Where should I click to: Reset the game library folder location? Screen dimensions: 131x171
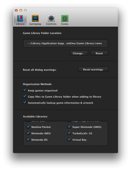click(x=99, y=53)
